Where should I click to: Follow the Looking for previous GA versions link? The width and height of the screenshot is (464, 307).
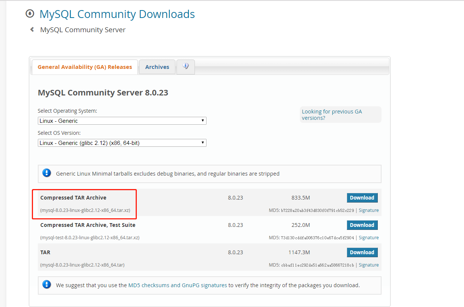tap(332, 115)
